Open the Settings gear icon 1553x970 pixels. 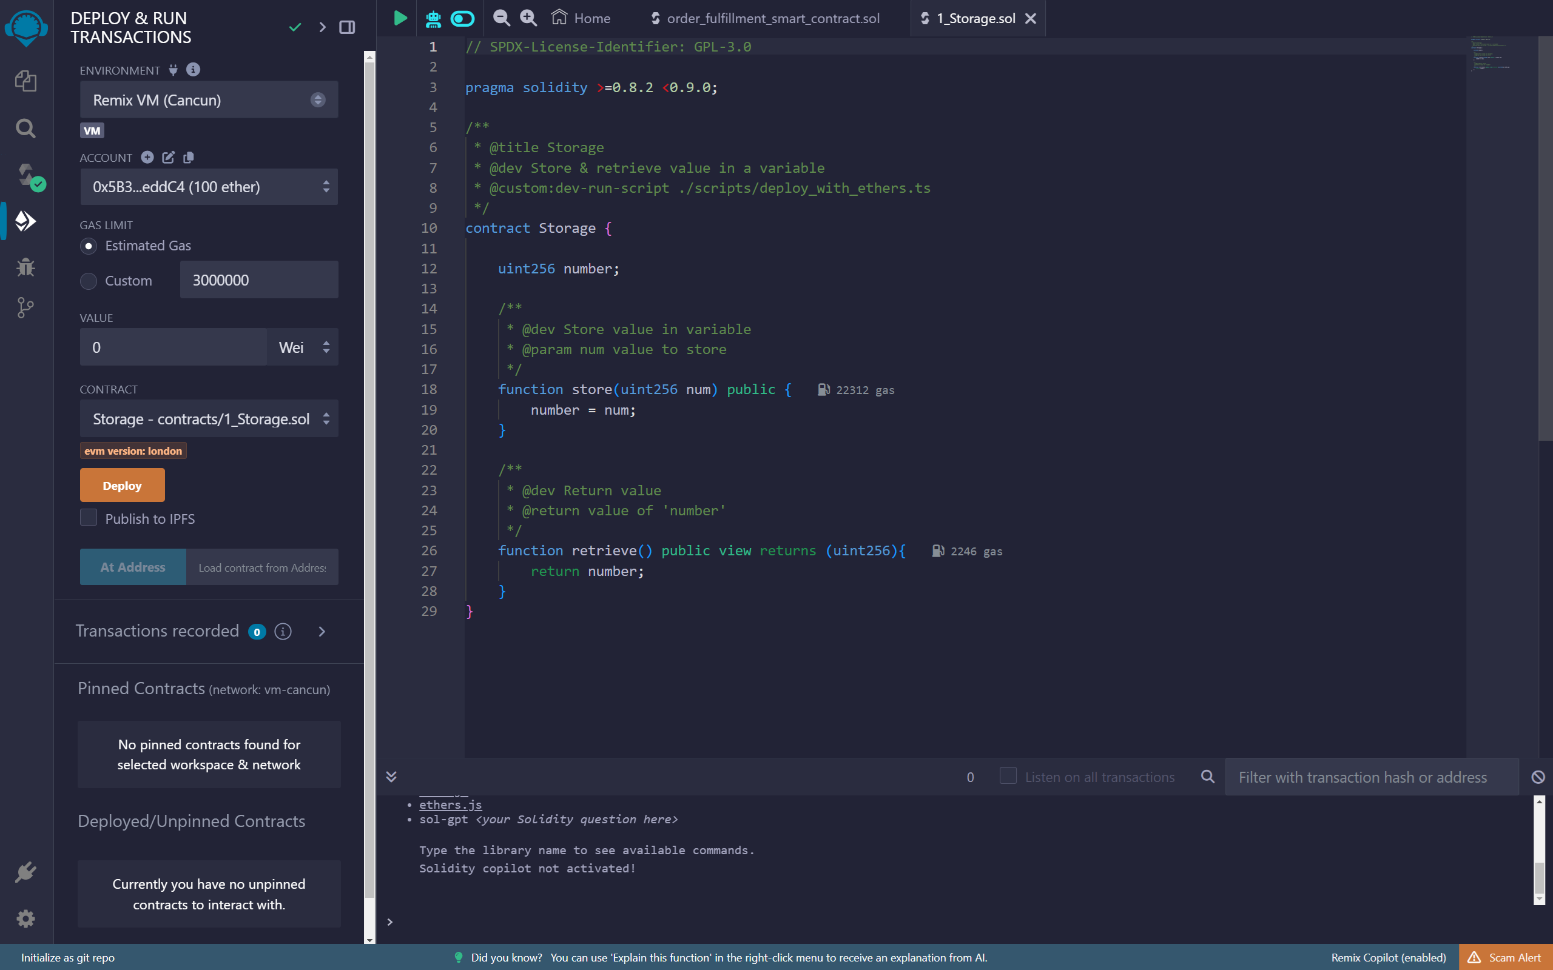25,918
